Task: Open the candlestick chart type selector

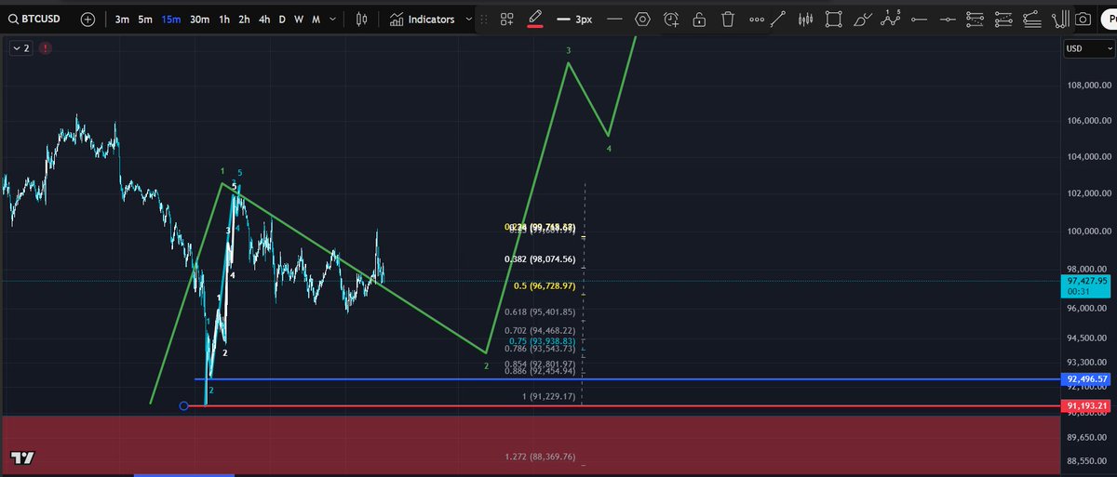Action: [364, 19]
